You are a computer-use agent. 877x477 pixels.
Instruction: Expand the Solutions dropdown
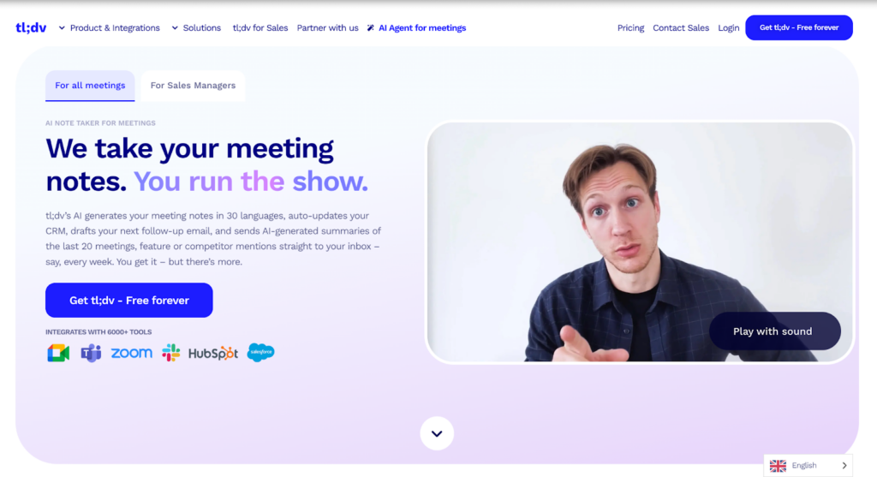[x=196, y=28]
